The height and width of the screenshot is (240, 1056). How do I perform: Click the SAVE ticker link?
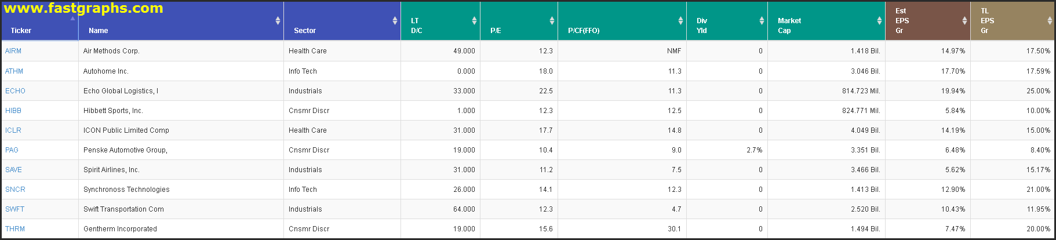(13, 170)
